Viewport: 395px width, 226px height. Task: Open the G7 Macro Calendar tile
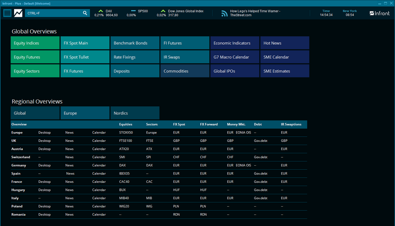click(x=234, y=57)
